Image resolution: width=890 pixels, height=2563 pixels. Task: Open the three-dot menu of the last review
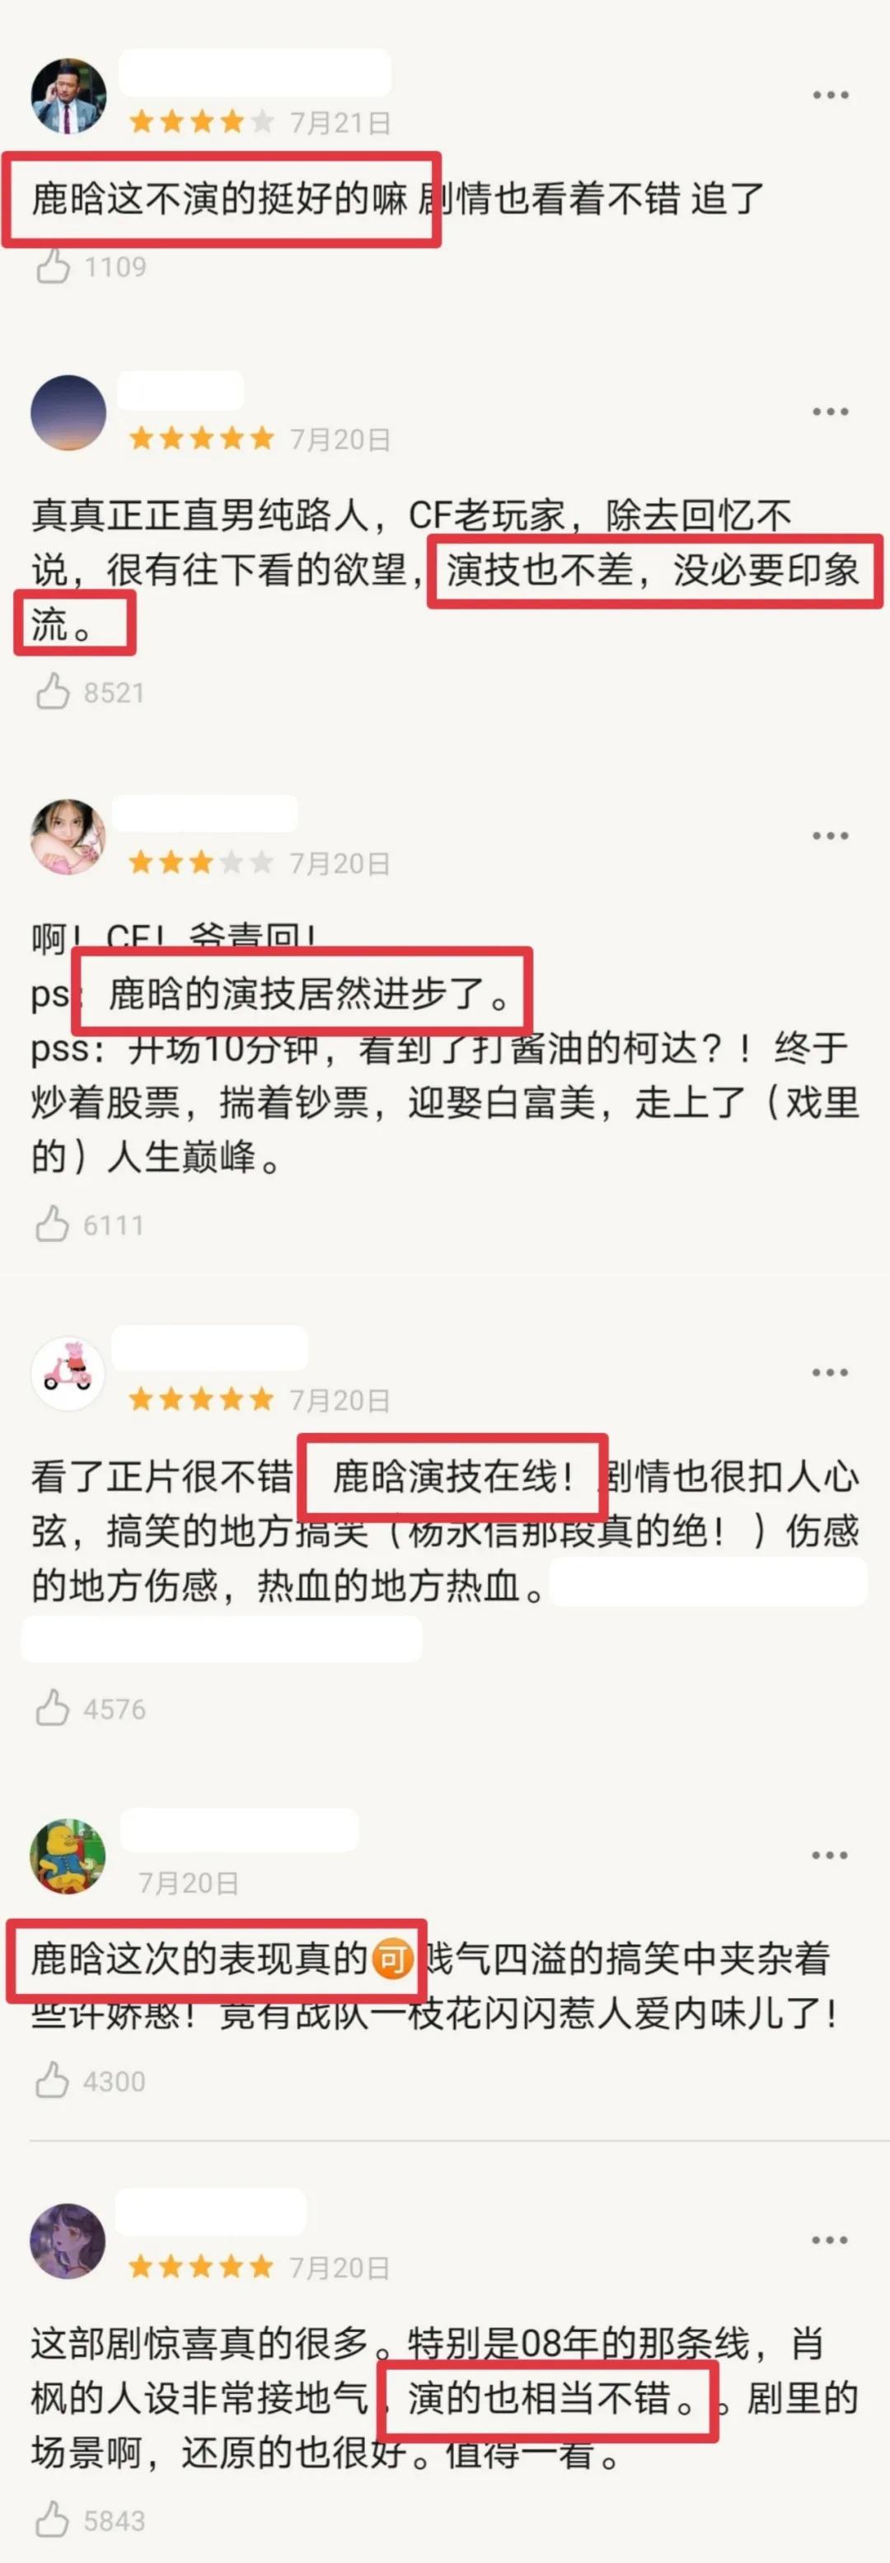[x=831, y=2241]
